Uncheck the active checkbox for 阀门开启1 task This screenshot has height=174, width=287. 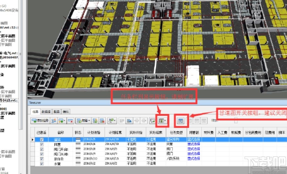[41, 149]
